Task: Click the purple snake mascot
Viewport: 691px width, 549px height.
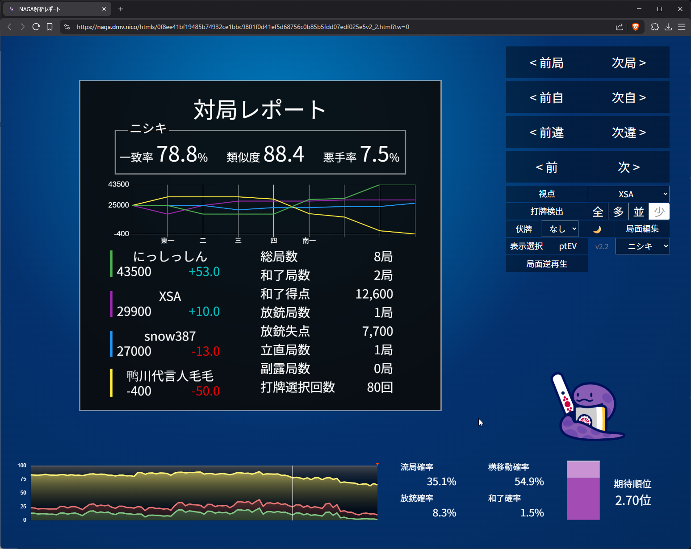Action: click(587, 408)
